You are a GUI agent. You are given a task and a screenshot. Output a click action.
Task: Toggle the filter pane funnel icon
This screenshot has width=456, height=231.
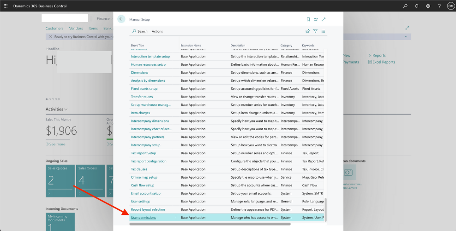click(315, 31)
